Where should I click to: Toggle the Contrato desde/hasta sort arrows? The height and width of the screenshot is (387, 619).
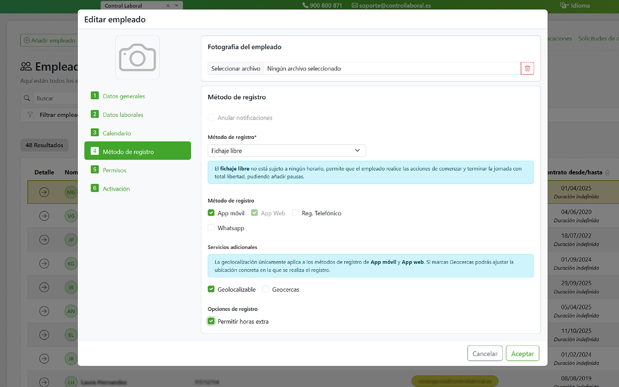pos(607,172)
